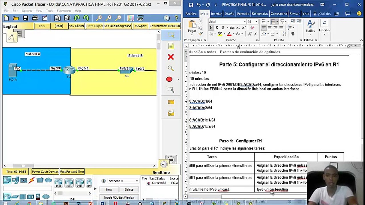
Task: Reset zoom in the Packet Tracer workspace
Action: click(108, 18)
